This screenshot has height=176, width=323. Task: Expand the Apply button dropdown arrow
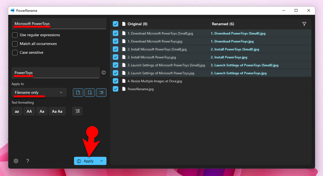point(102,161)
